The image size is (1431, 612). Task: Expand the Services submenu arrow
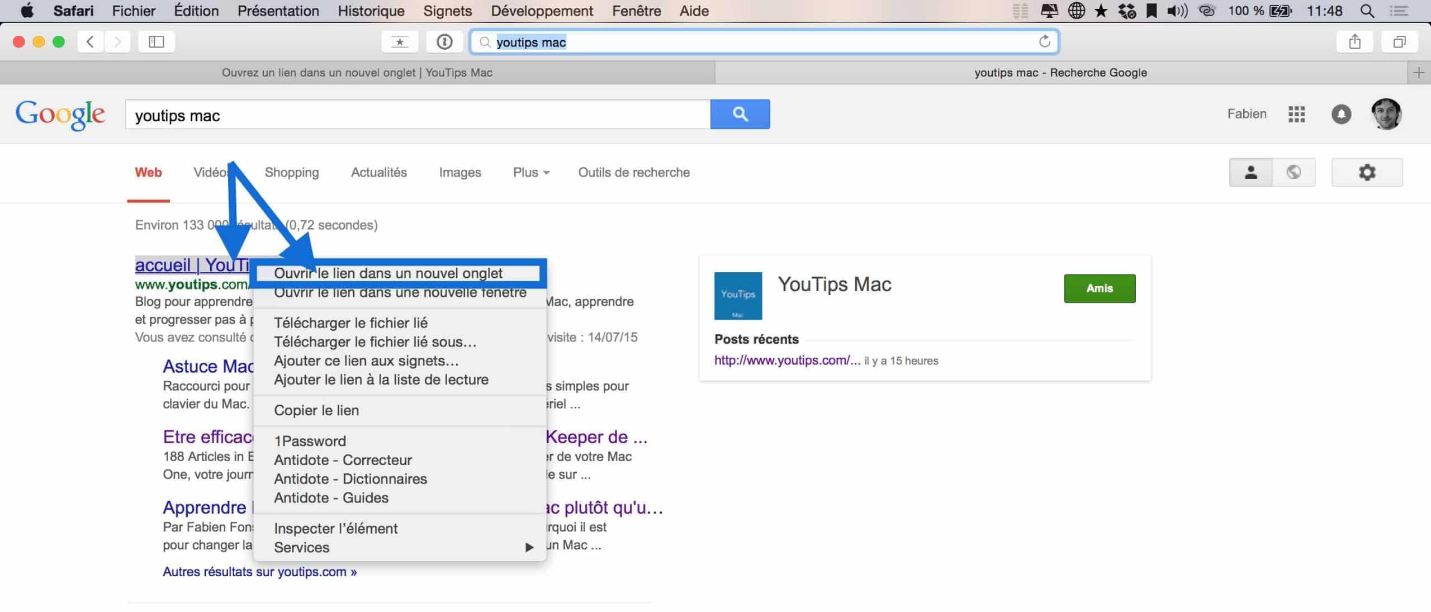coord(529,547)
